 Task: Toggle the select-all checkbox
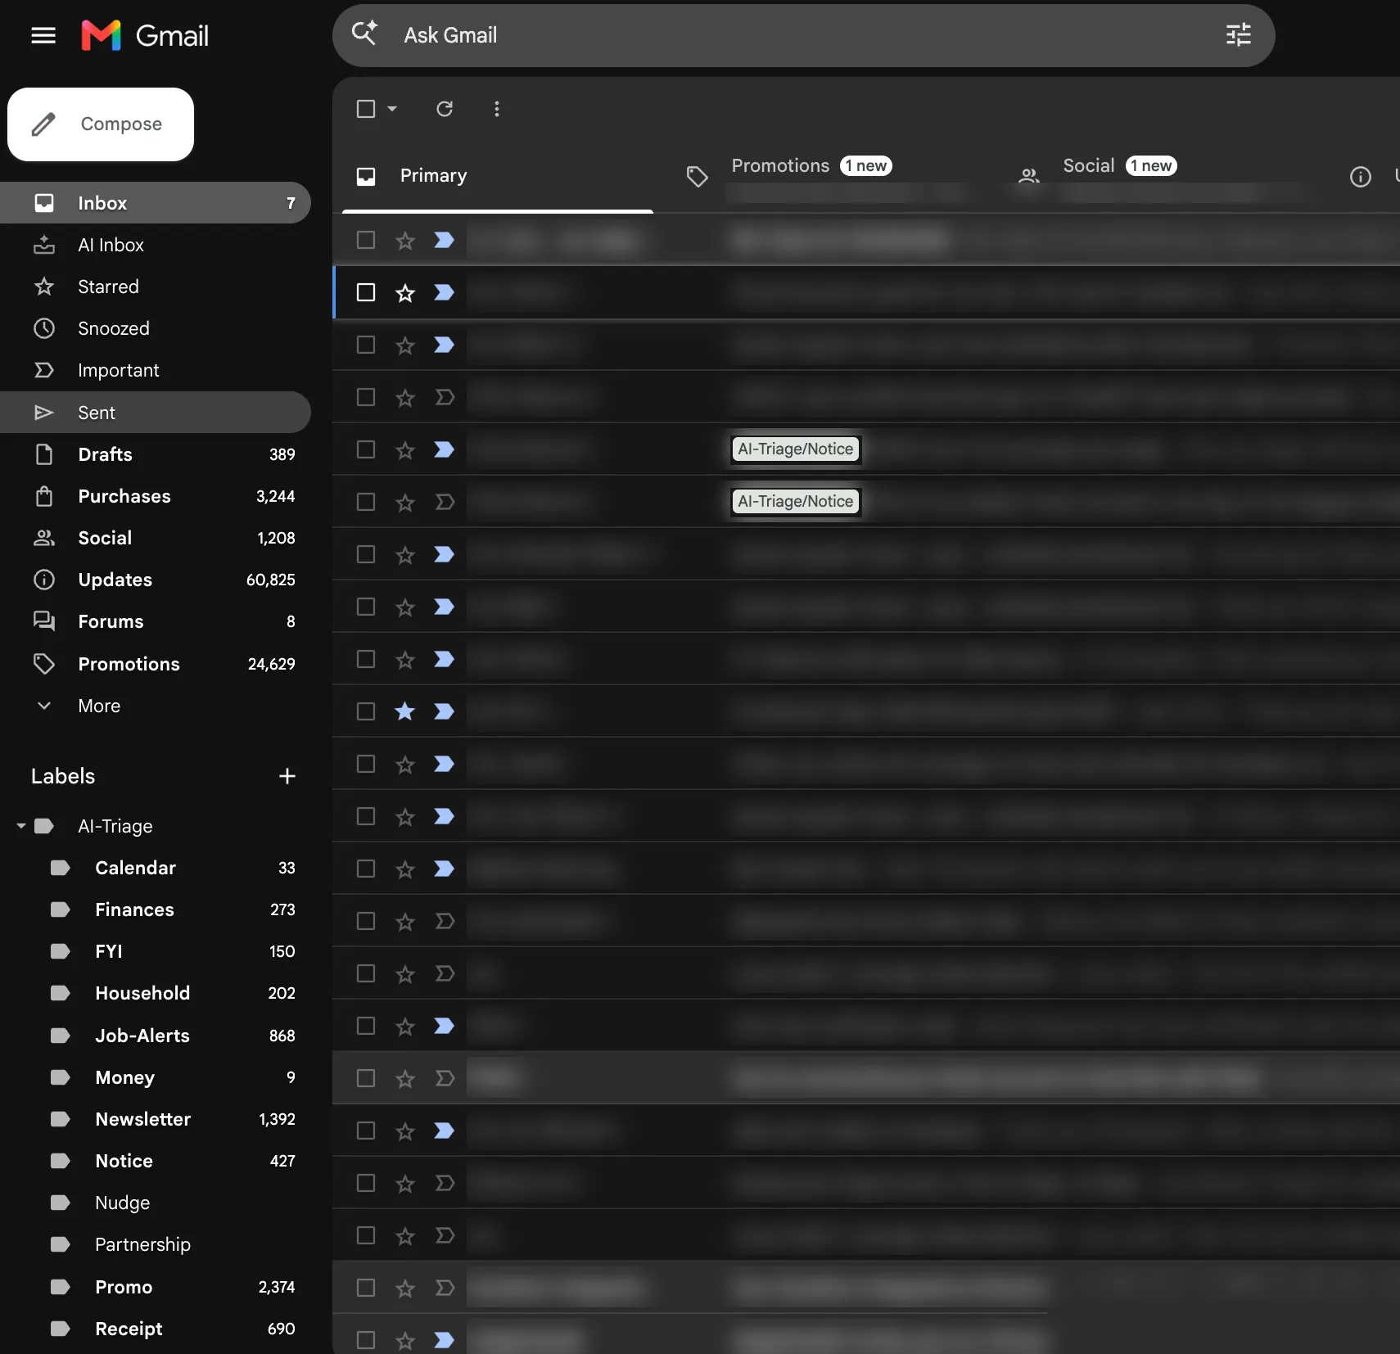point(366,109)
